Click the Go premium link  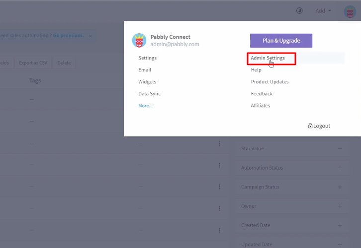click(x=69, y=36)
